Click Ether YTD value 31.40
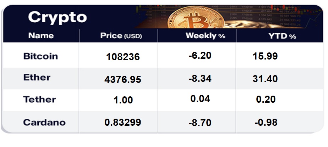The height and width of the screenshot is (147, 328). pyautogui.click(x=265, y=78)
